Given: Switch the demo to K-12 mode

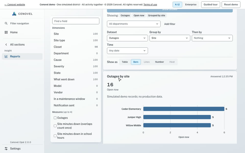Looking at the screenshot, I should point(177,5).
